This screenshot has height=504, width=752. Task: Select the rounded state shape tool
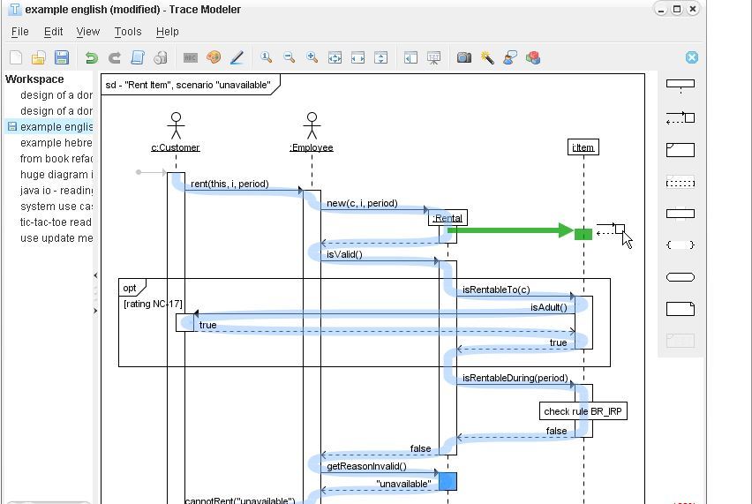tap(680, 277)
